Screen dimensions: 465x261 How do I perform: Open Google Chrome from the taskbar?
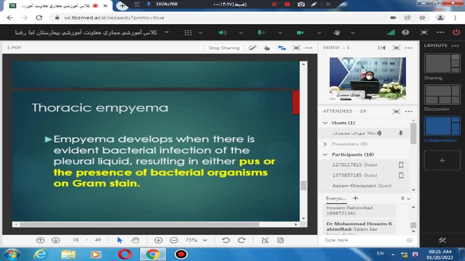(x=153, y=254)
